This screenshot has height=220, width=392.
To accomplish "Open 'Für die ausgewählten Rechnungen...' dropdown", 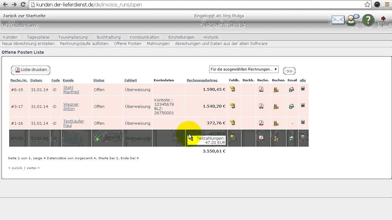I will 244,69.
